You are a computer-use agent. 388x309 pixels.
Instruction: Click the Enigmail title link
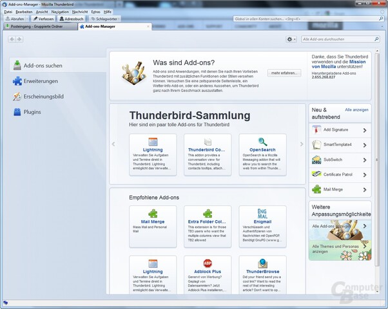point(262,221)
